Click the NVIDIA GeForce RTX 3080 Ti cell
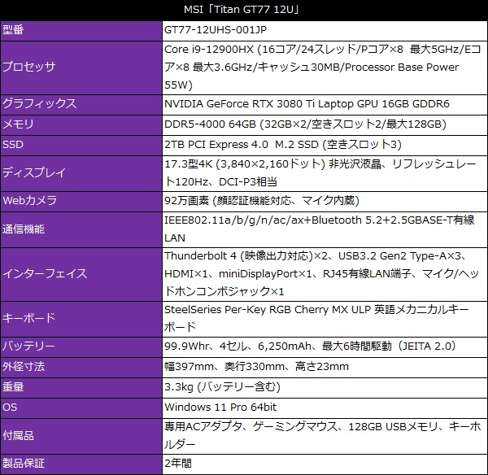The image size is (488, 475). pos(325,104)
